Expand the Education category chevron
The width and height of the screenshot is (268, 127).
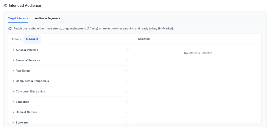coord(13,102)
